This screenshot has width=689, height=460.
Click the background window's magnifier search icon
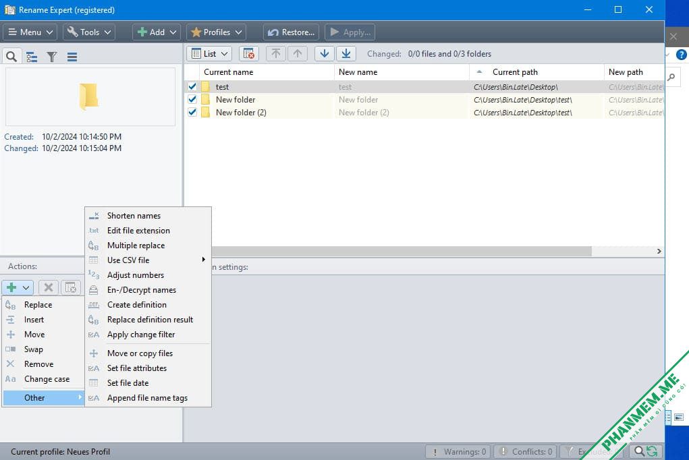671,78
